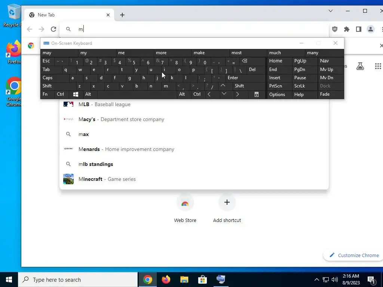
Task: Pick the Minecraft Game series suggestion
Action: 194,179
